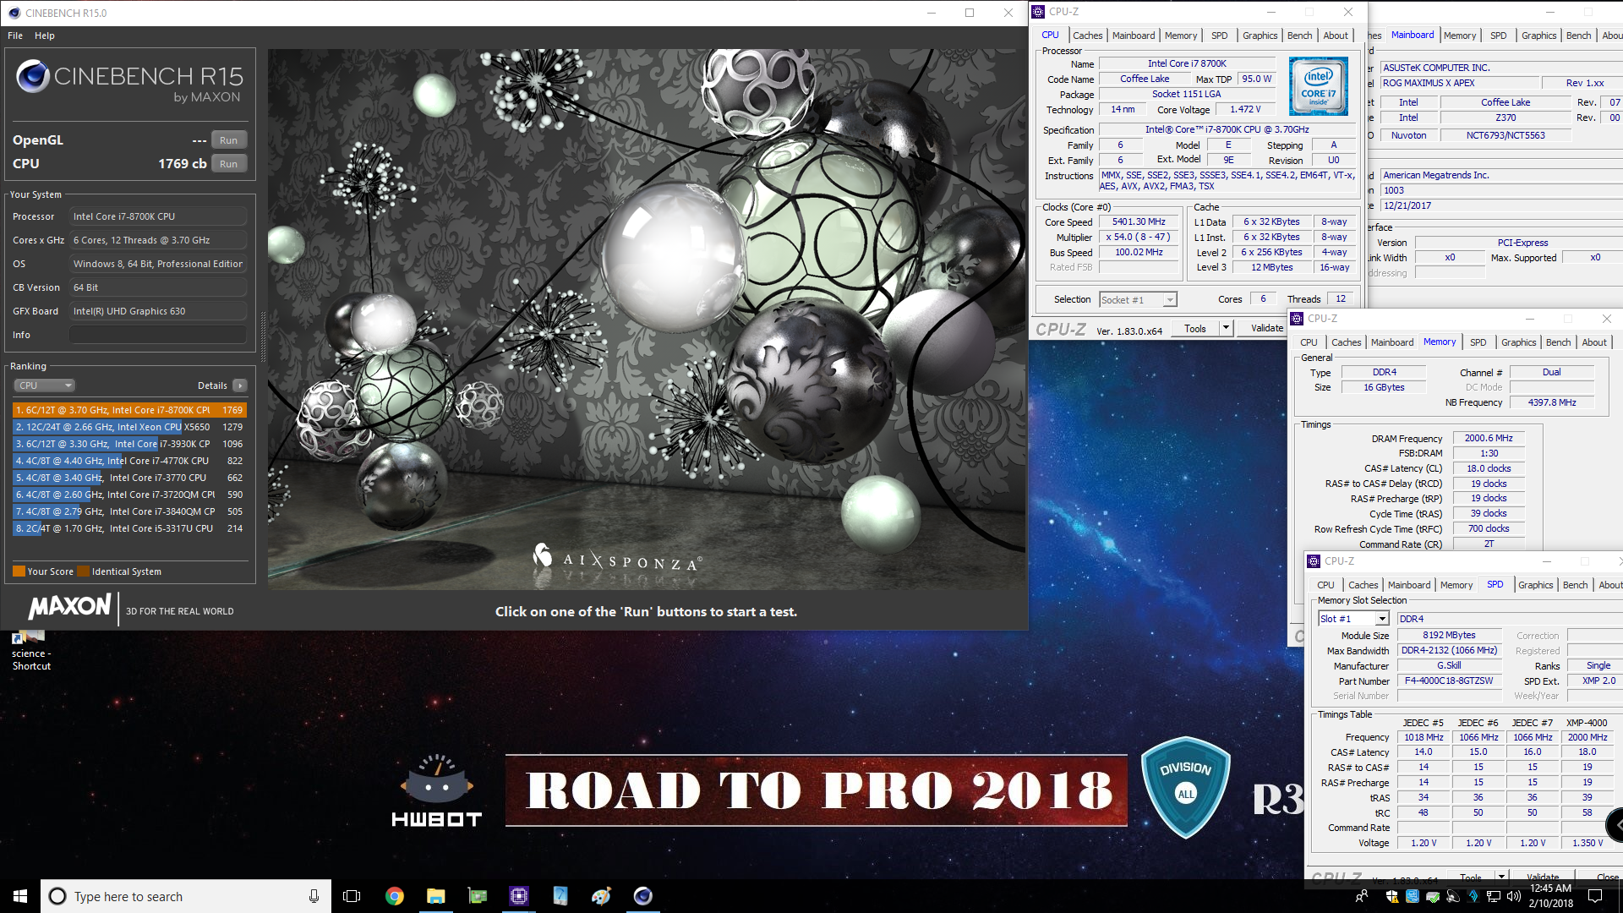This screenshot has height=913, width=1623.
Task: Select ranking row 7 Core i7-3840QM
Action: [x=129, y=511]
